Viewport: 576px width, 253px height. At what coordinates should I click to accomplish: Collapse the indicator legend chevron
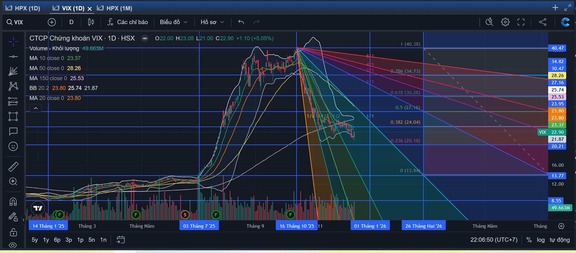pyautogui.click(x=36, y=108)
